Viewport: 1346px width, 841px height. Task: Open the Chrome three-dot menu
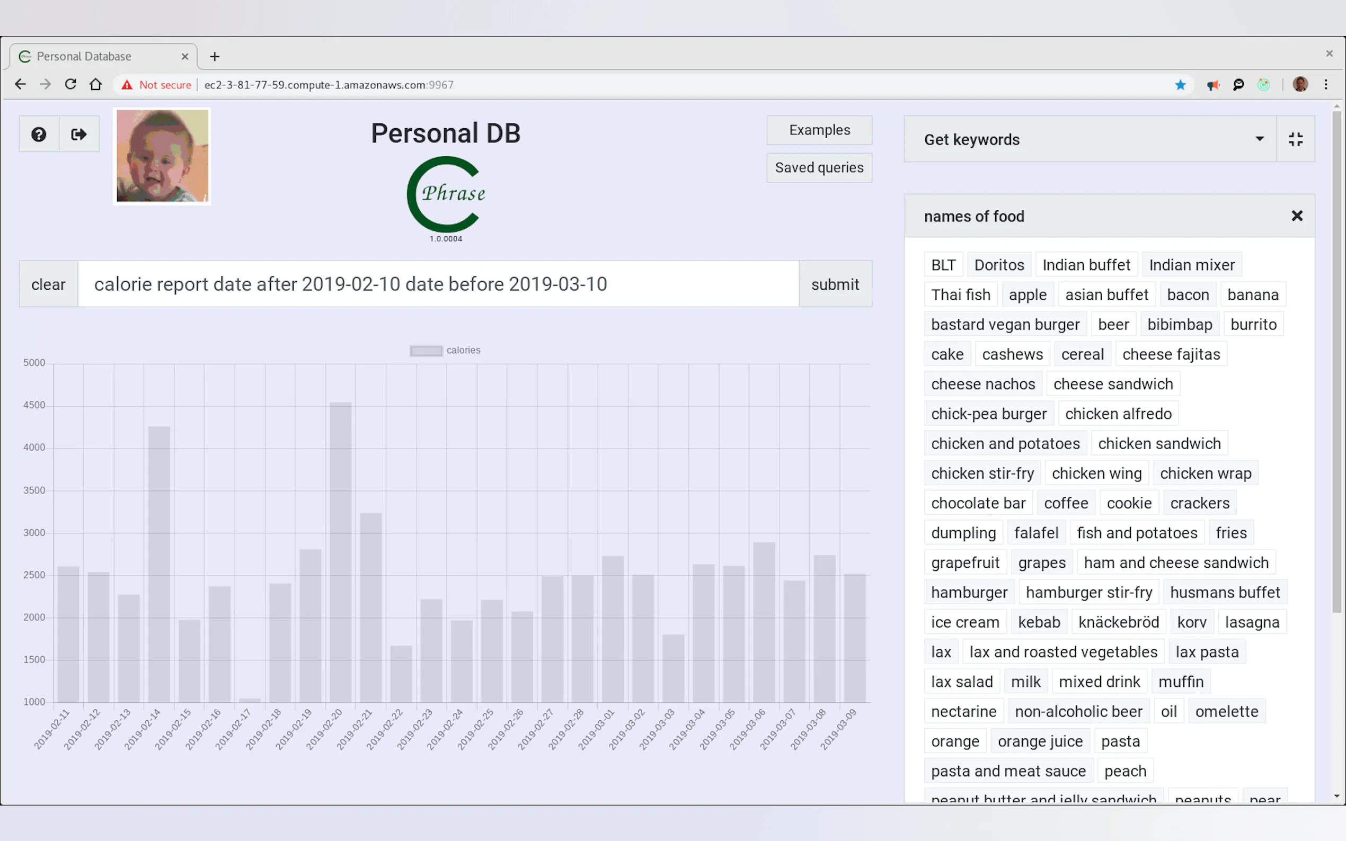pos(1326,85)
